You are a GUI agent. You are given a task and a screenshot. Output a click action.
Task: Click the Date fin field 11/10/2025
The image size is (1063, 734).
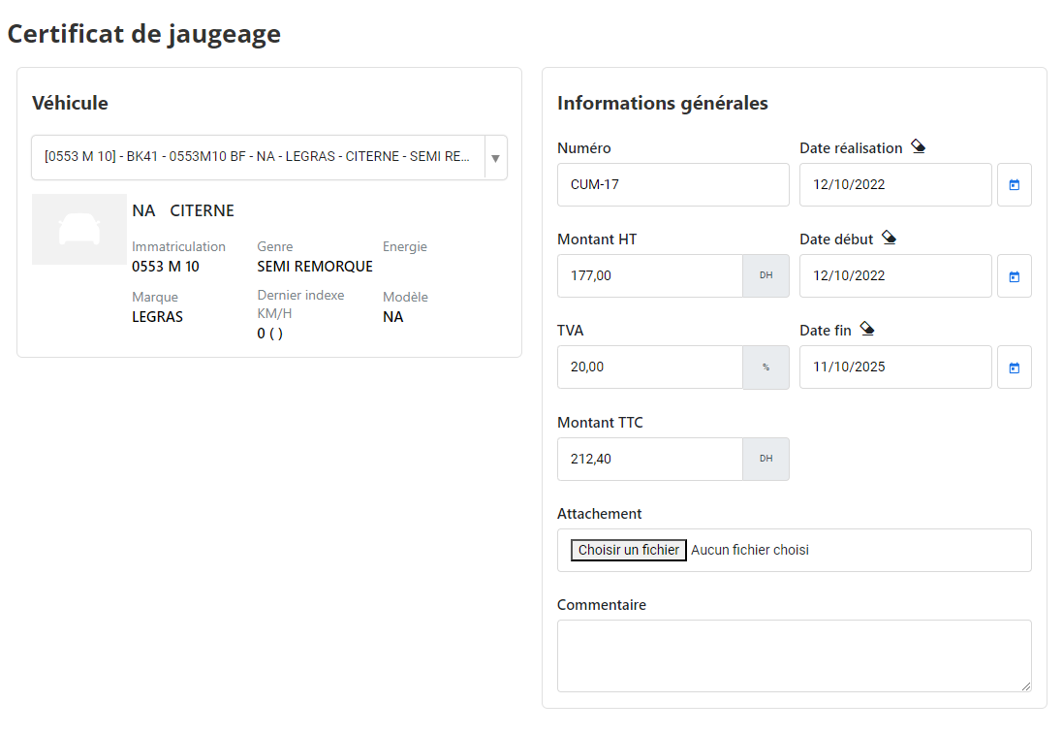point(895,367)
